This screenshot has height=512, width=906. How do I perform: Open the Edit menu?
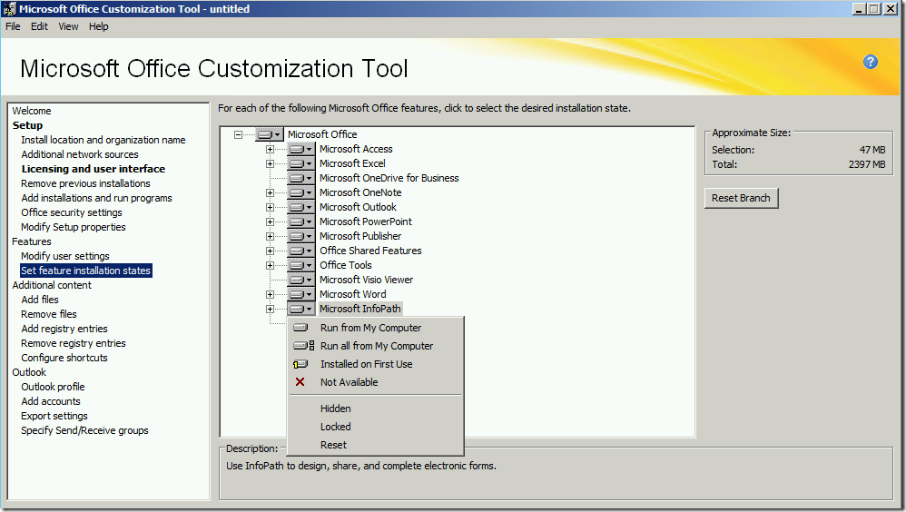tap(39, 26)
